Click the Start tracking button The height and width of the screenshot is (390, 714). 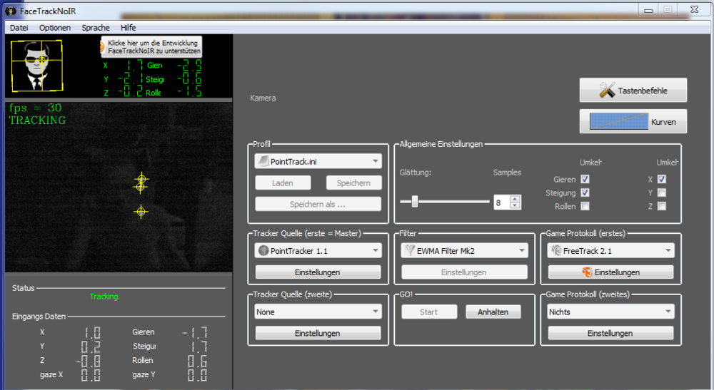[x=429, y=312]
